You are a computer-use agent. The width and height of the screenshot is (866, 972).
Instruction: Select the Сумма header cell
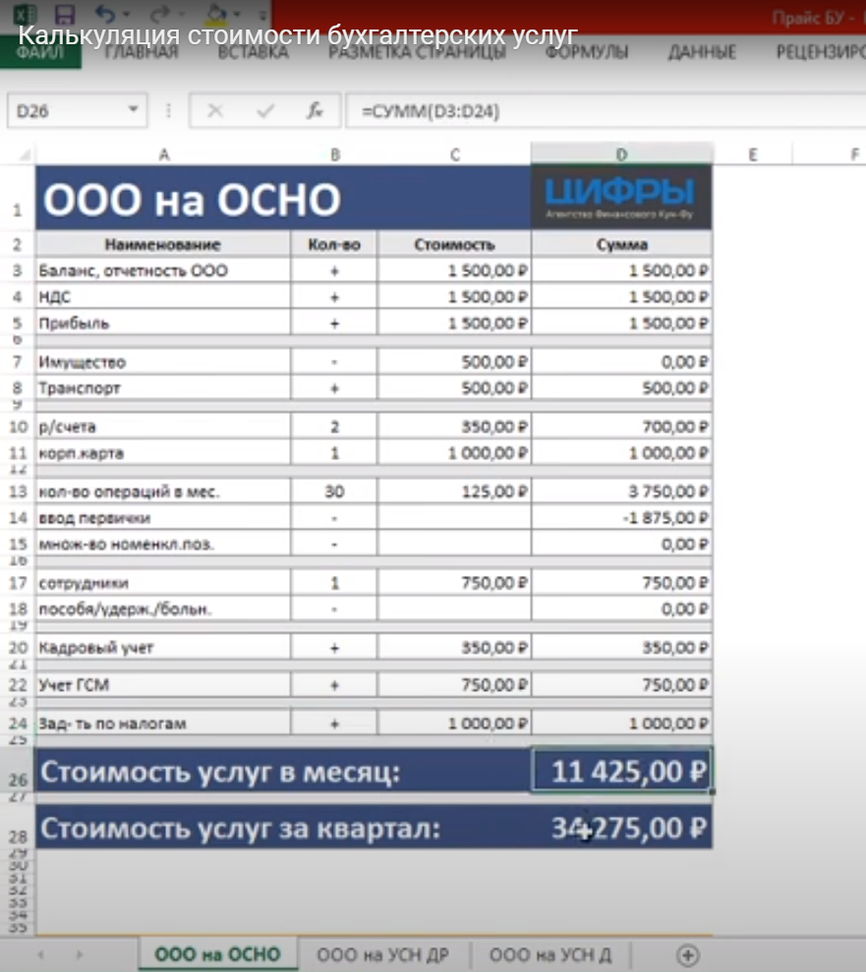[622, 245]
